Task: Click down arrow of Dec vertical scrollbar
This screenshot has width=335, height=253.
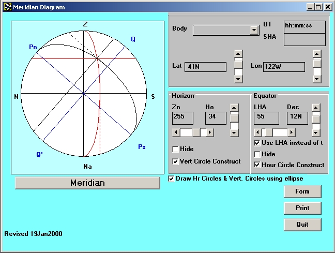Action: [316, 132]
